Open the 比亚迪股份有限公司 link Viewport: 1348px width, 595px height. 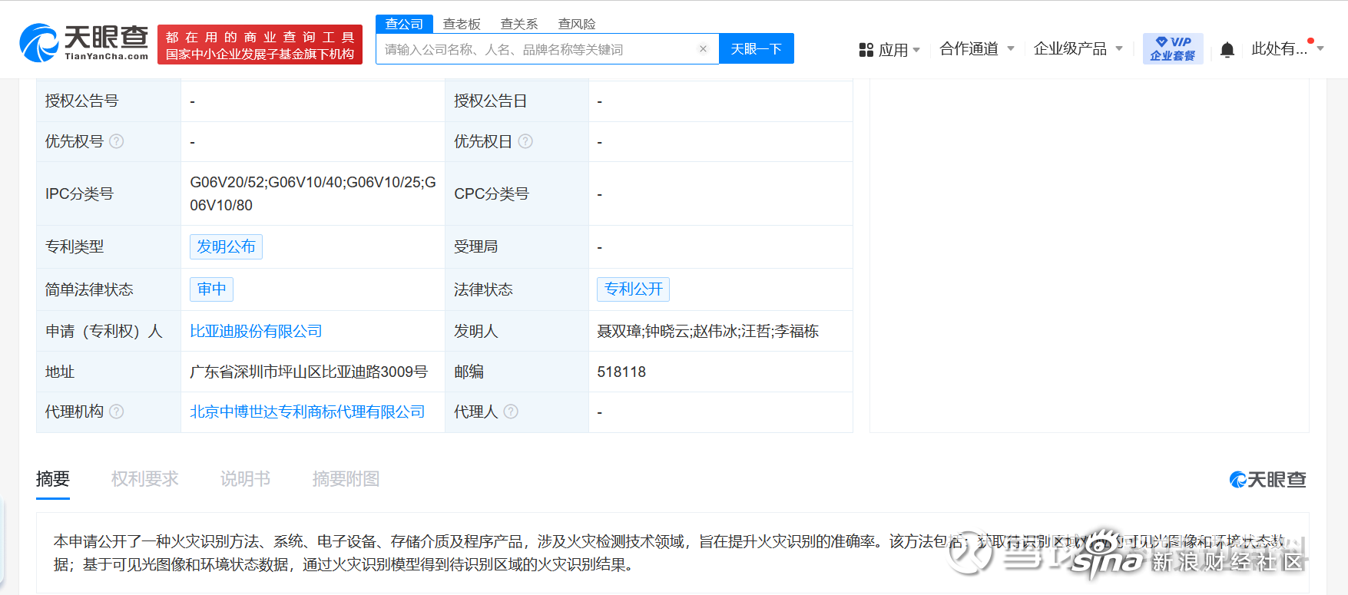[256, 331]
